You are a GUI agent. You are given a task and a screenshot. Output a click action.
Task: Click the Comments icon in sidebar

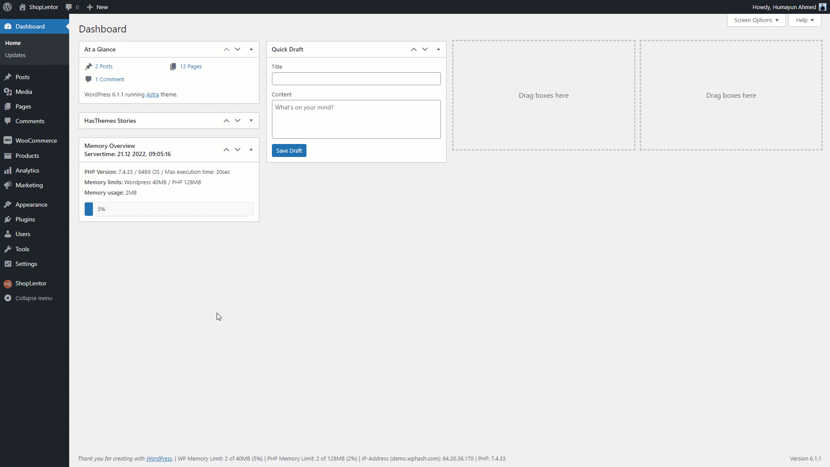point(8,121)
